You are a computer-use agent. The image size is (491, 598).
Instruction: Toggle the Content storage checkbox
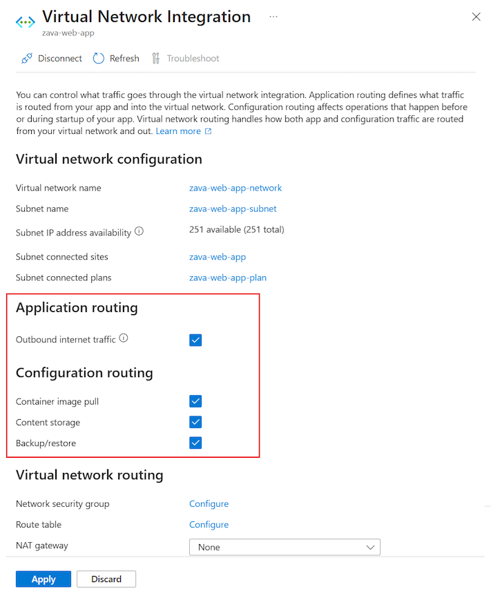click(x=195, y=422)
